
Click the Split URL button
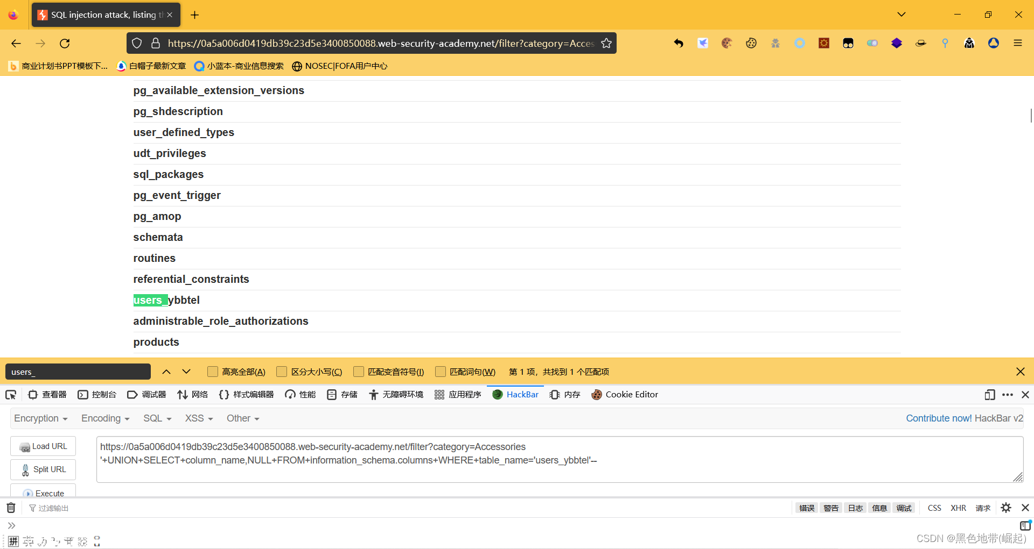[43, 469]
